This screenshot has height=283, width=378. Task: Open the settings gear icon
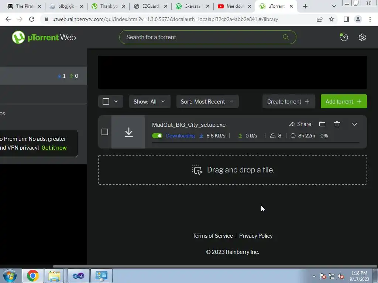click(x=362, y=37)
